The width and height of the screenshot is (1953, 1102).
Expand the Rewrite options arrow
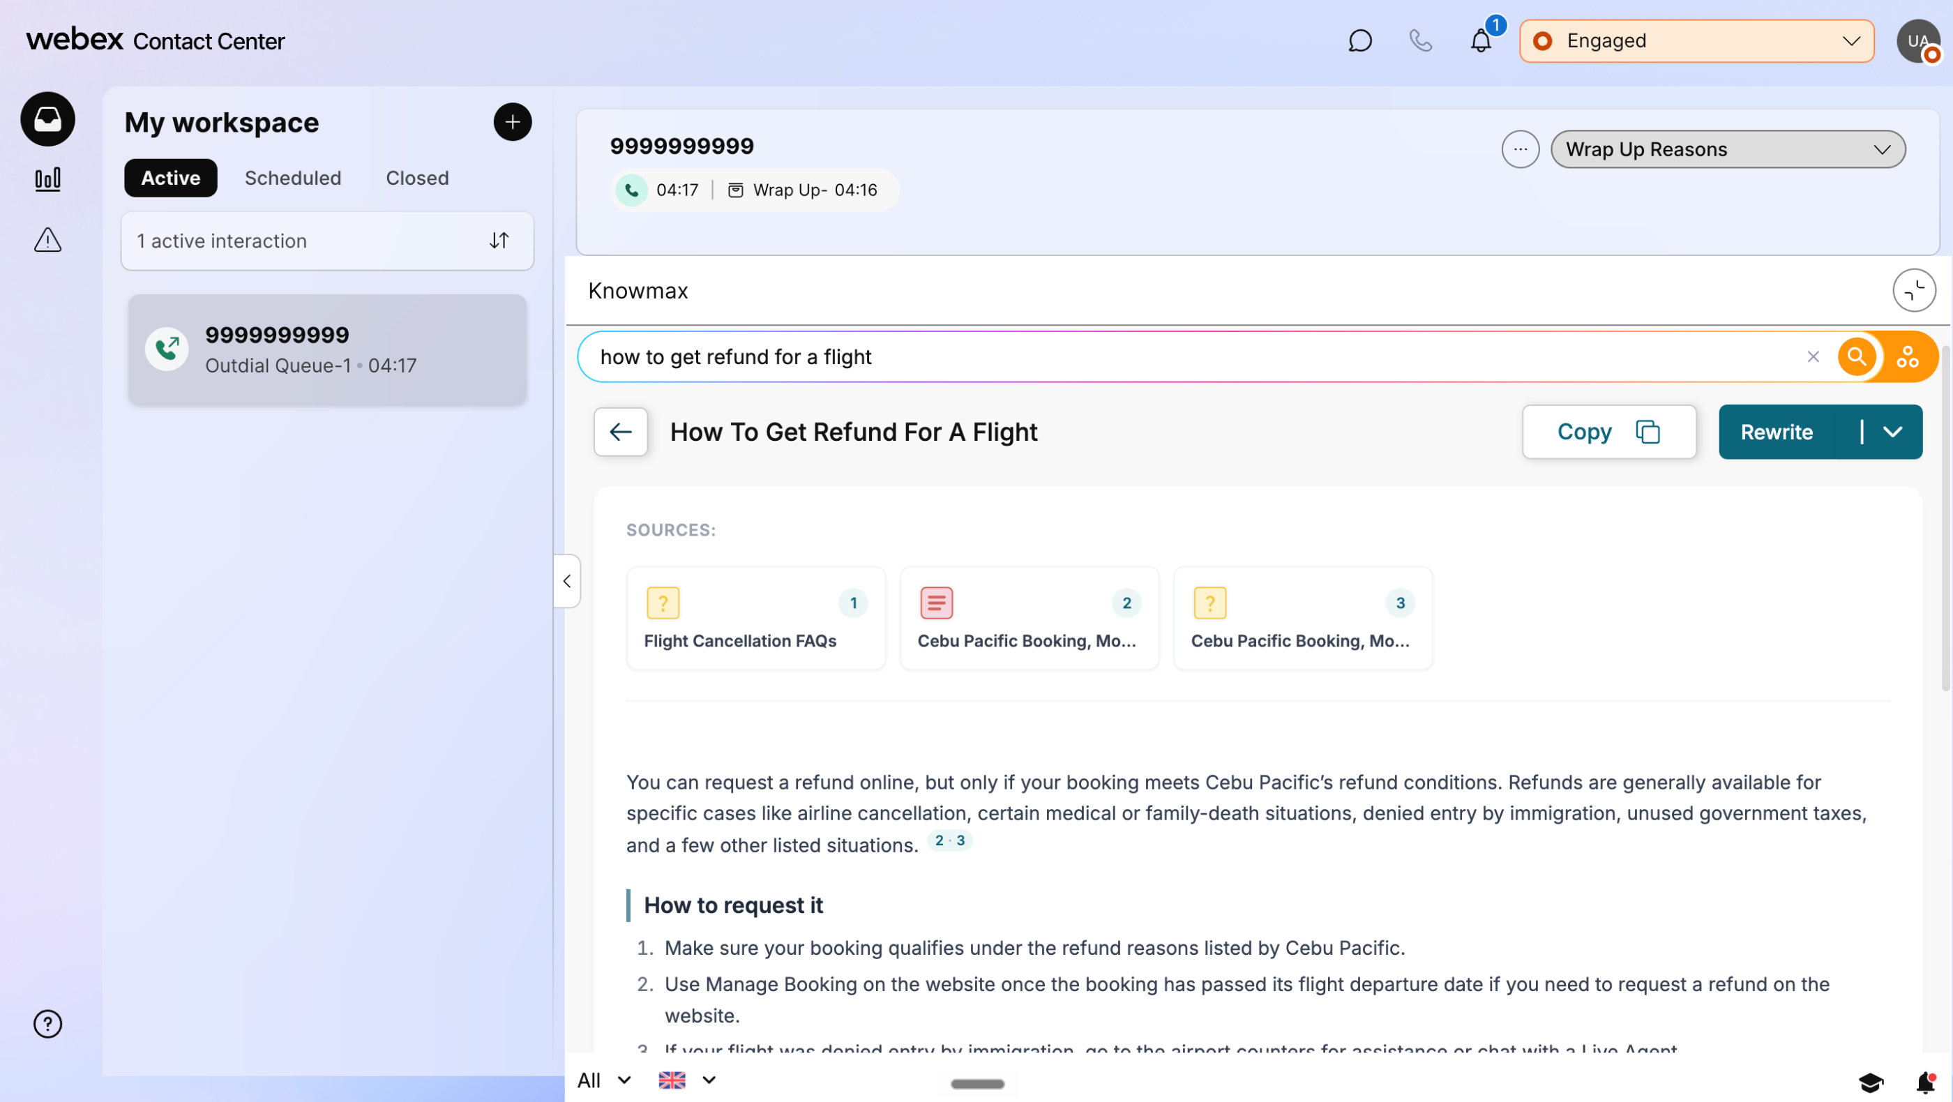click(x=1892, y=432)
